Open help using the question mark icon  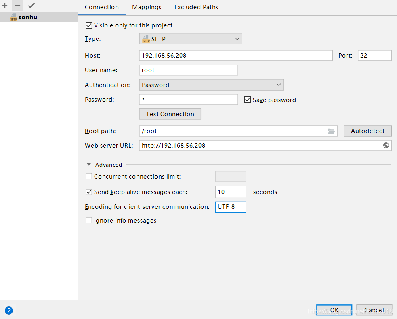pyautogui.click(x=8, y=311)
